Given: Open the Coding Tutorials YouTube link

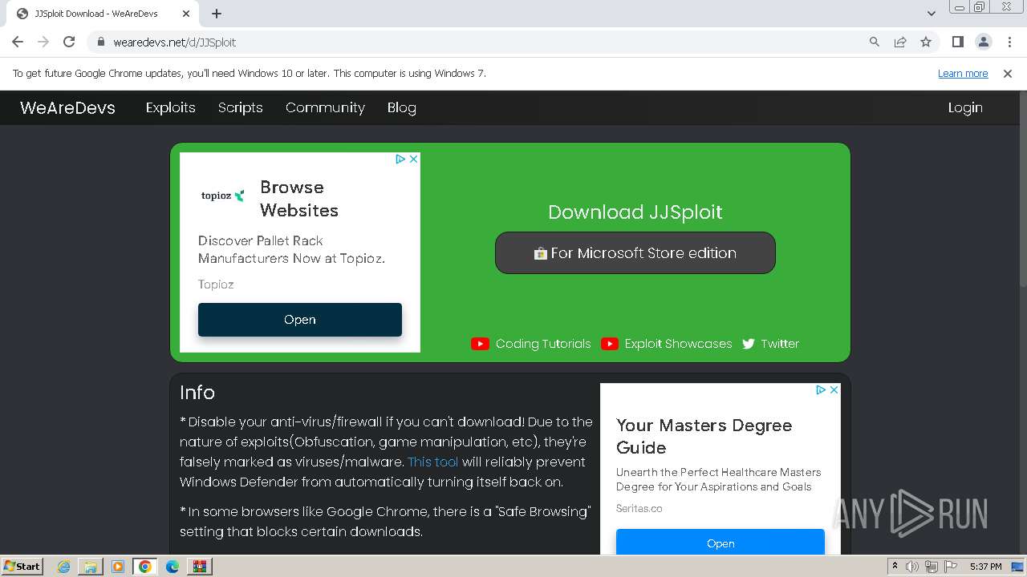Looking at the screenshot, I should click(531, 344).
